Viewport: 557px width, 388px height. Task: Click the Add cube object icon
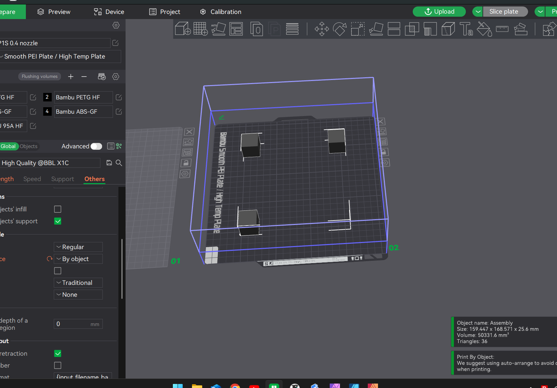pos(182,29)
